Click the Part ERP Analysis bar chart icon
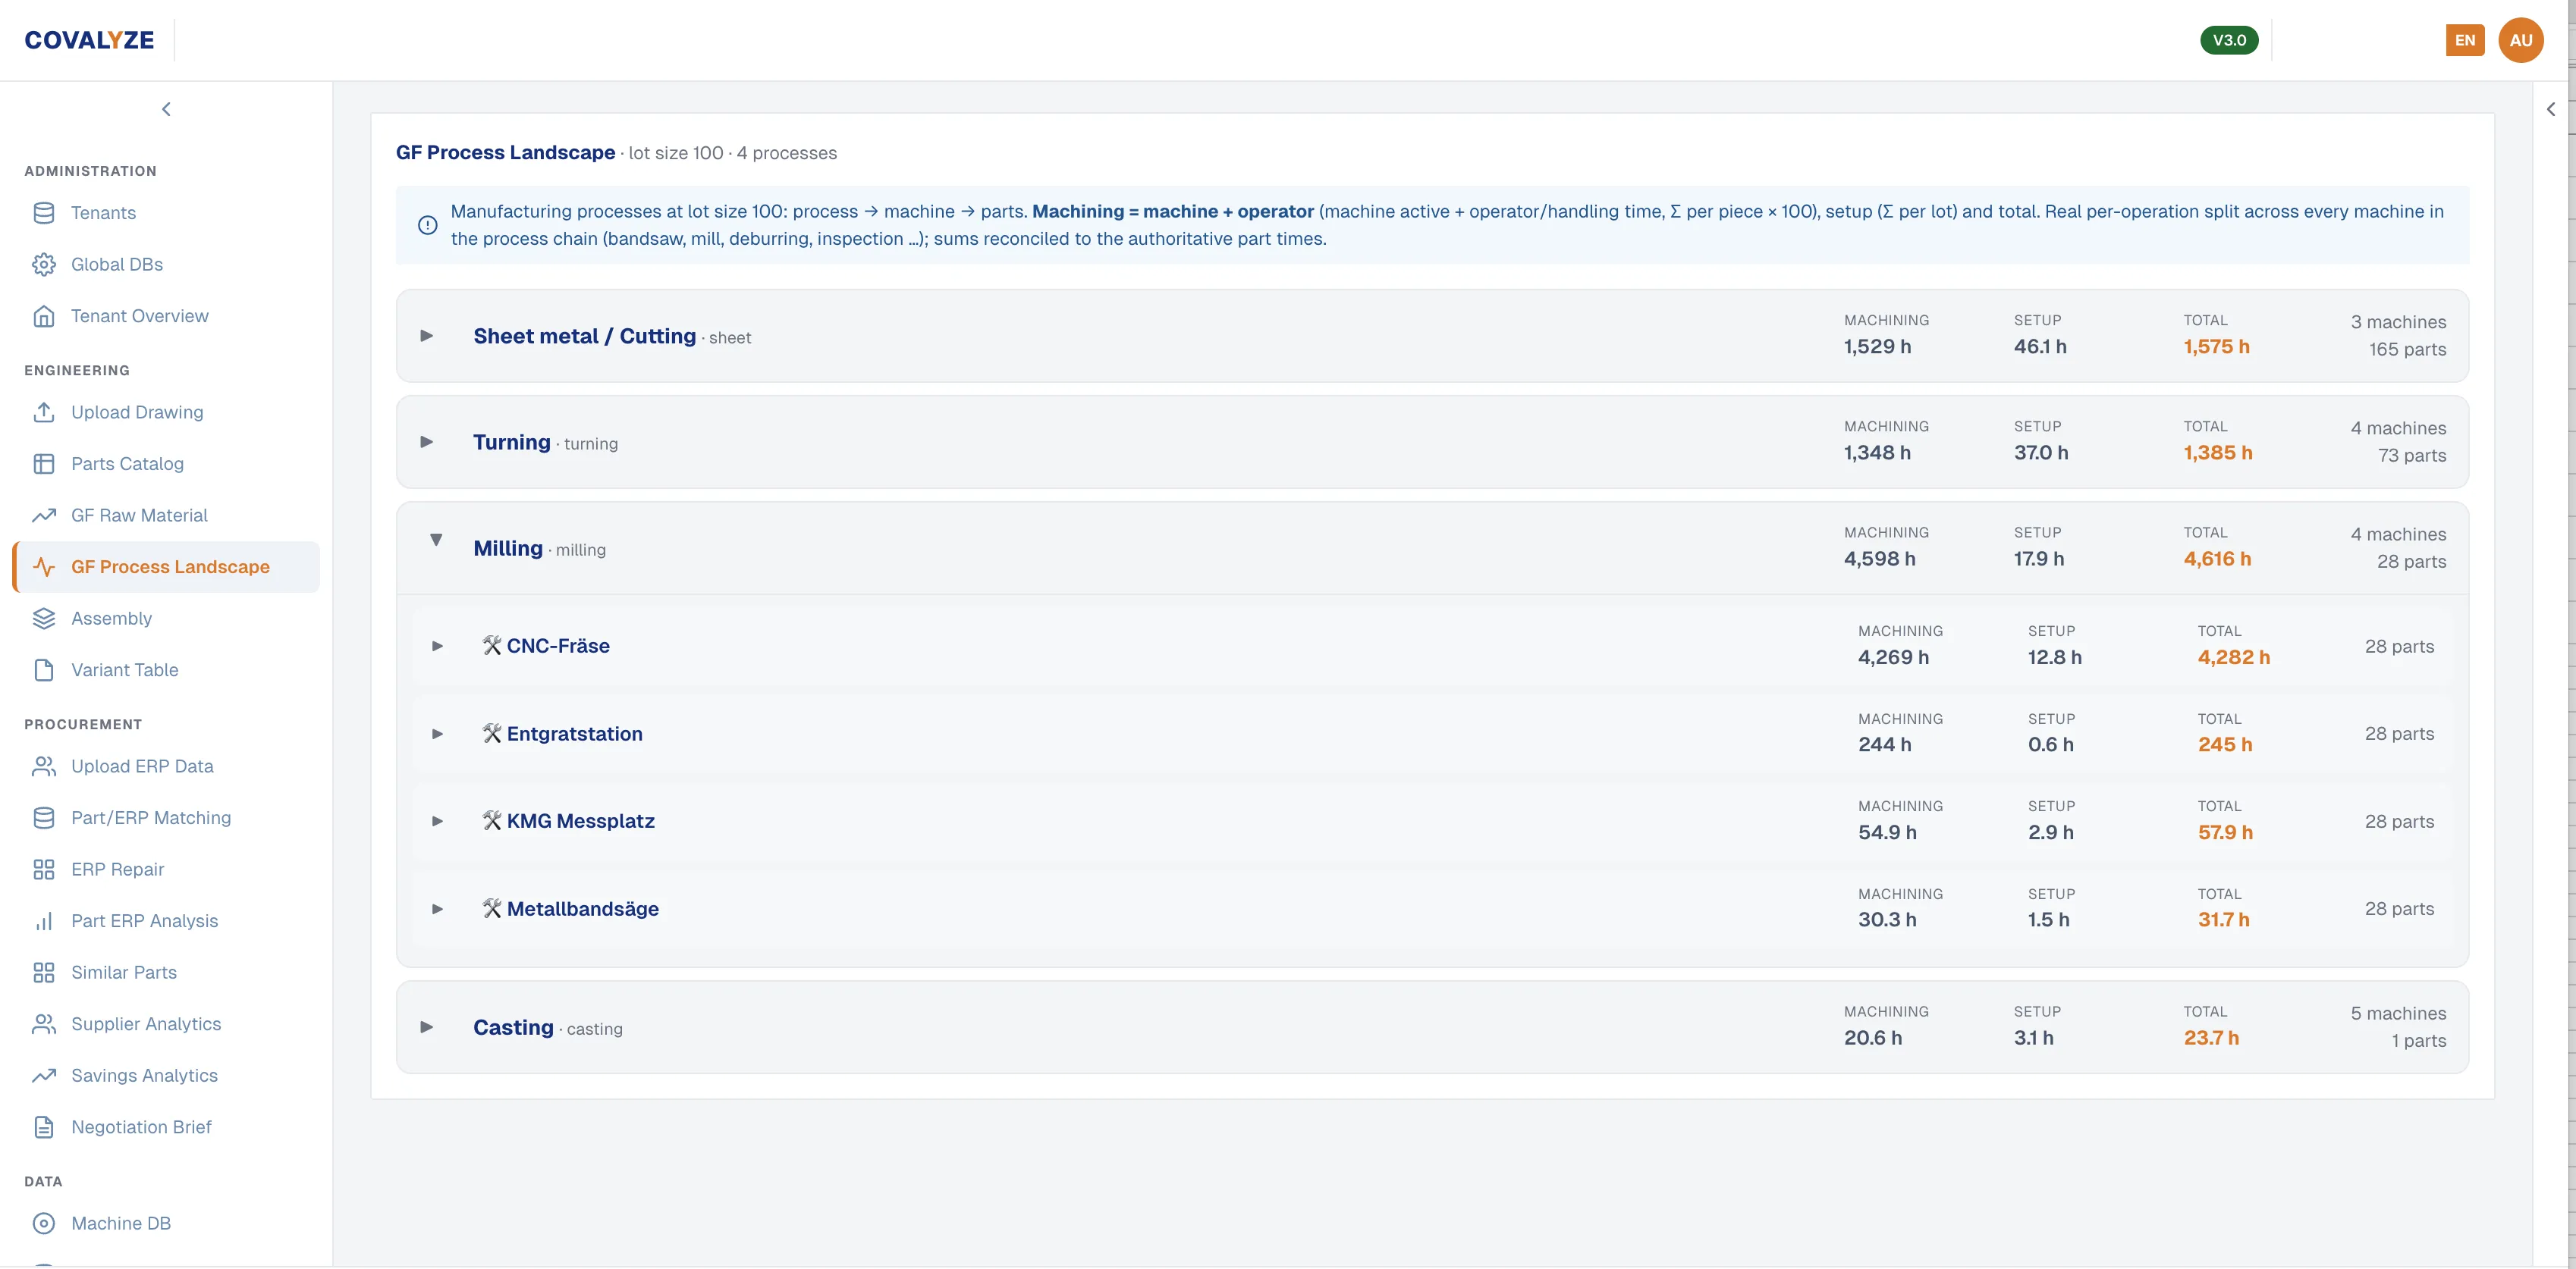 click(43, 921)
